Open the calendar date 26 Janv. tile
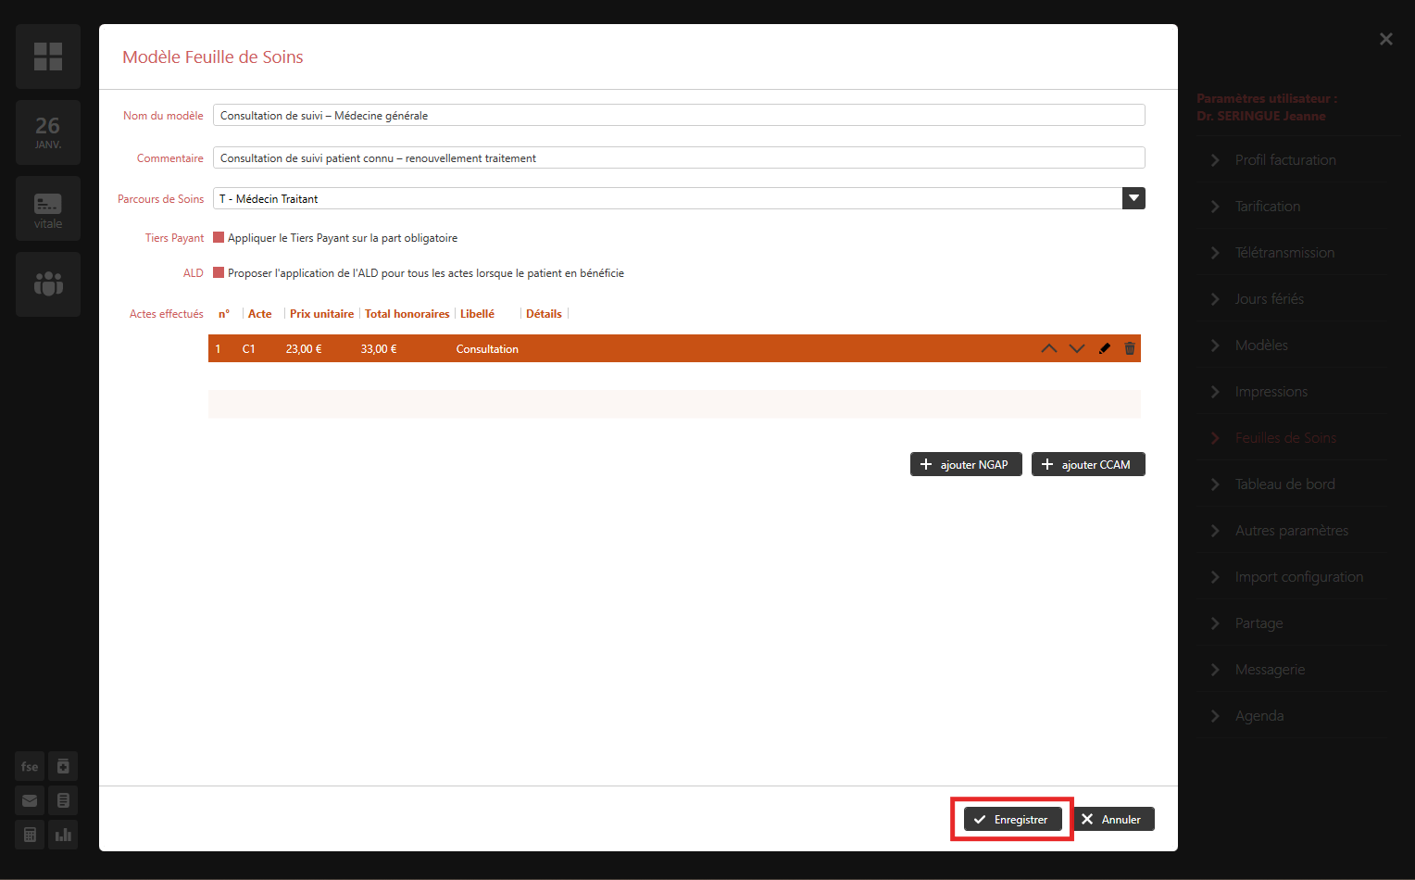Image resolution: width=1415 pixels, height=880 pixels. (x=48, y=132)
